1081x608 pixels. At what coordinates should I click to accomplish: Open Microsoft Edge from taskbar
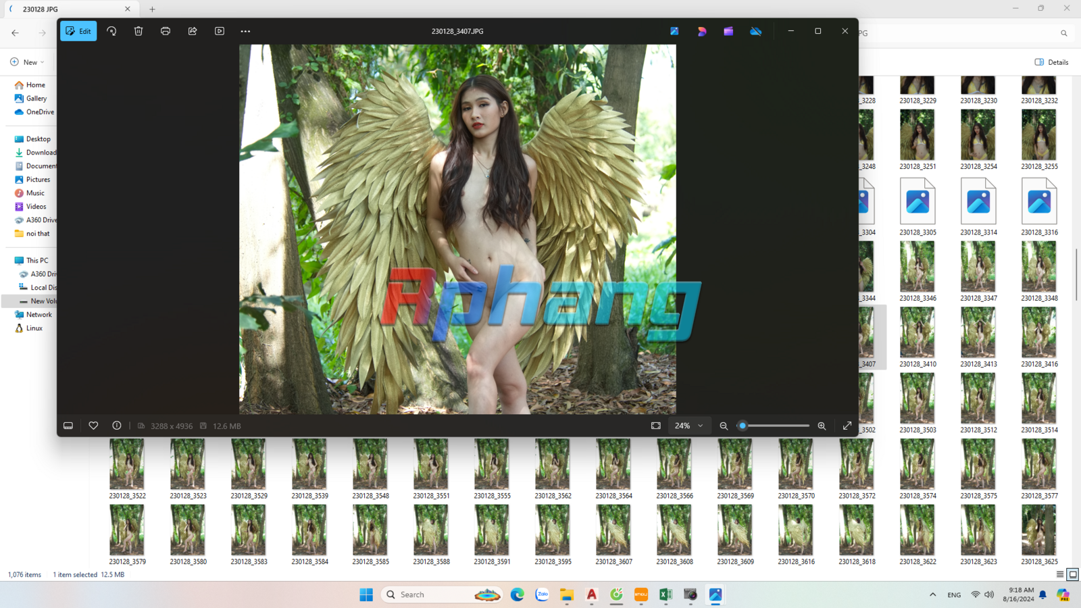[x=518, y=594]
